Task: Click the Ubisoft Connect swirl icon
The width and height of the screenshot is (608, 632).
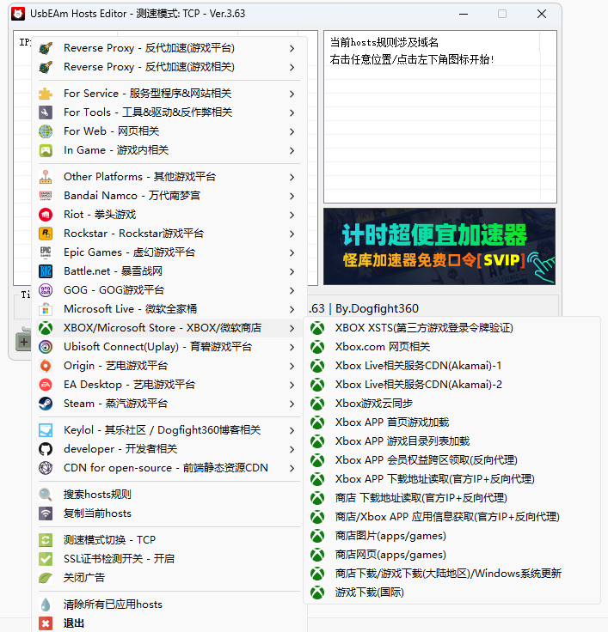Action: point(46,347)
